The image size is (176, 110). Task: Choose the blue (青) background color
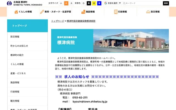pos(99,3)
